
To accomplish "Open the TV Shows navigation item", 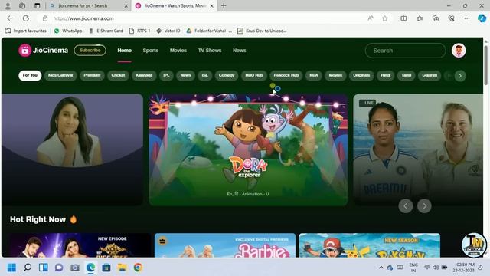I will point(210,51).
